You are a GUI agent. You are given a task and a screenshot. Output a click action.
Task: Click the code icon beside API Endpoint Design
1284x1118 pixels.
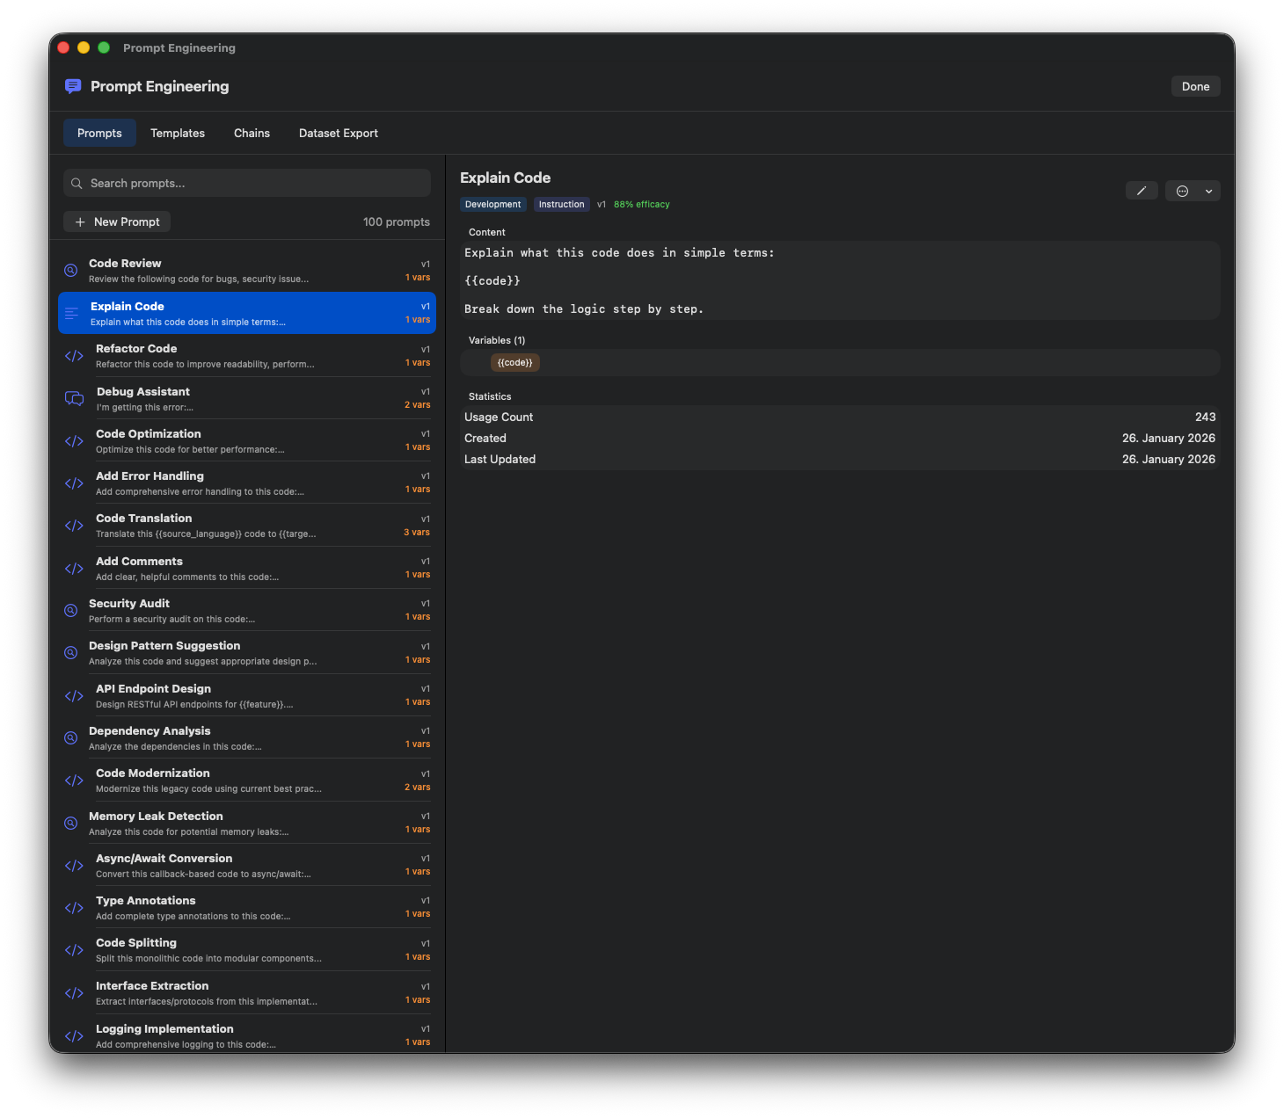point(74,696)
